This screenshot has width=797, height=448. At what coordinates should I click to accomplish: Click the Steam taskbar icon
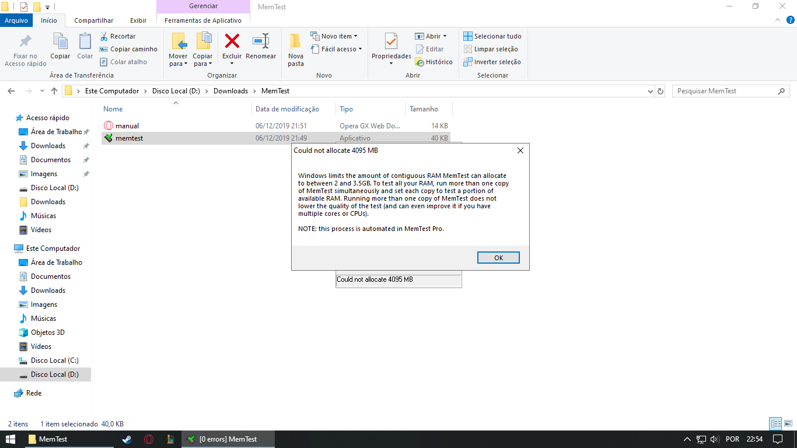pyautogui.click(x=127, y=439)
